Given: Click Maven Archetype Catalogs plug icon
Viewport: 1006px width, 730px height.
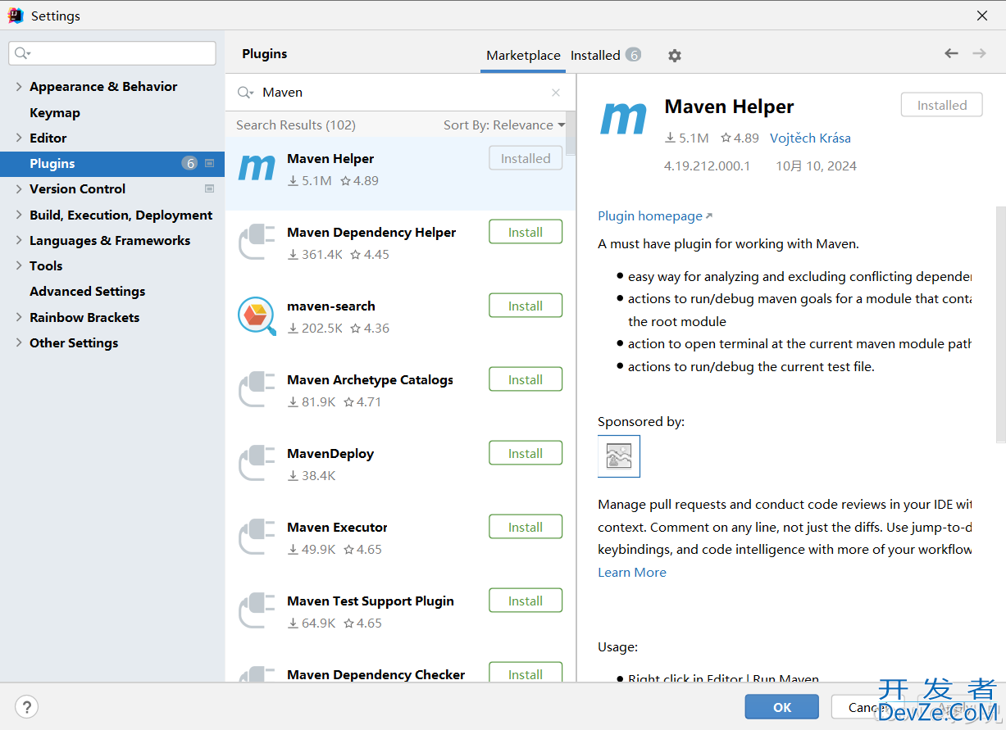Looking at the screenshot, I should pos(257,391).
